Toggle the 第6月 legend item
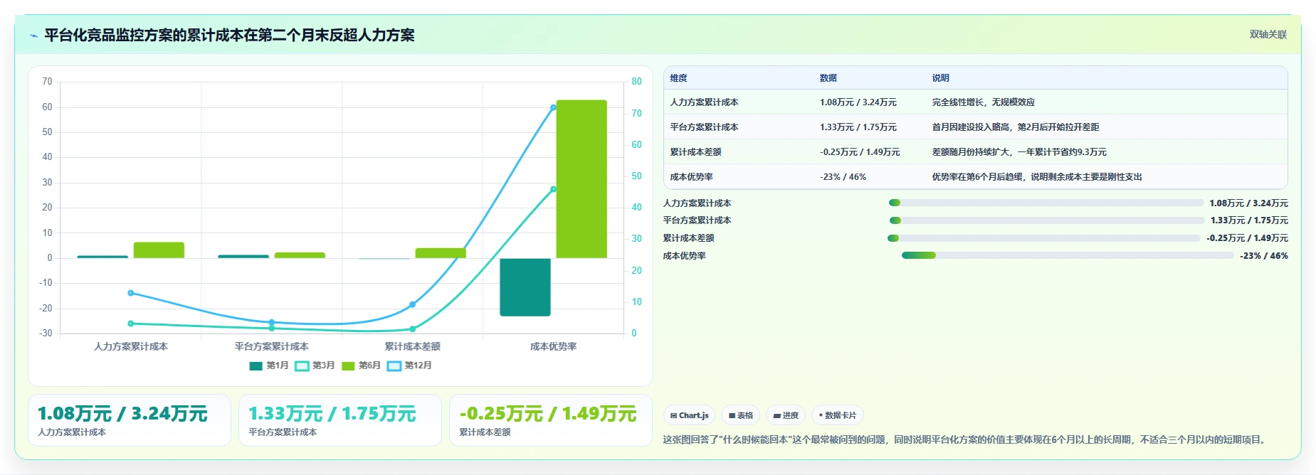Viewport: 1316px width, 475px height. [361, 365]
